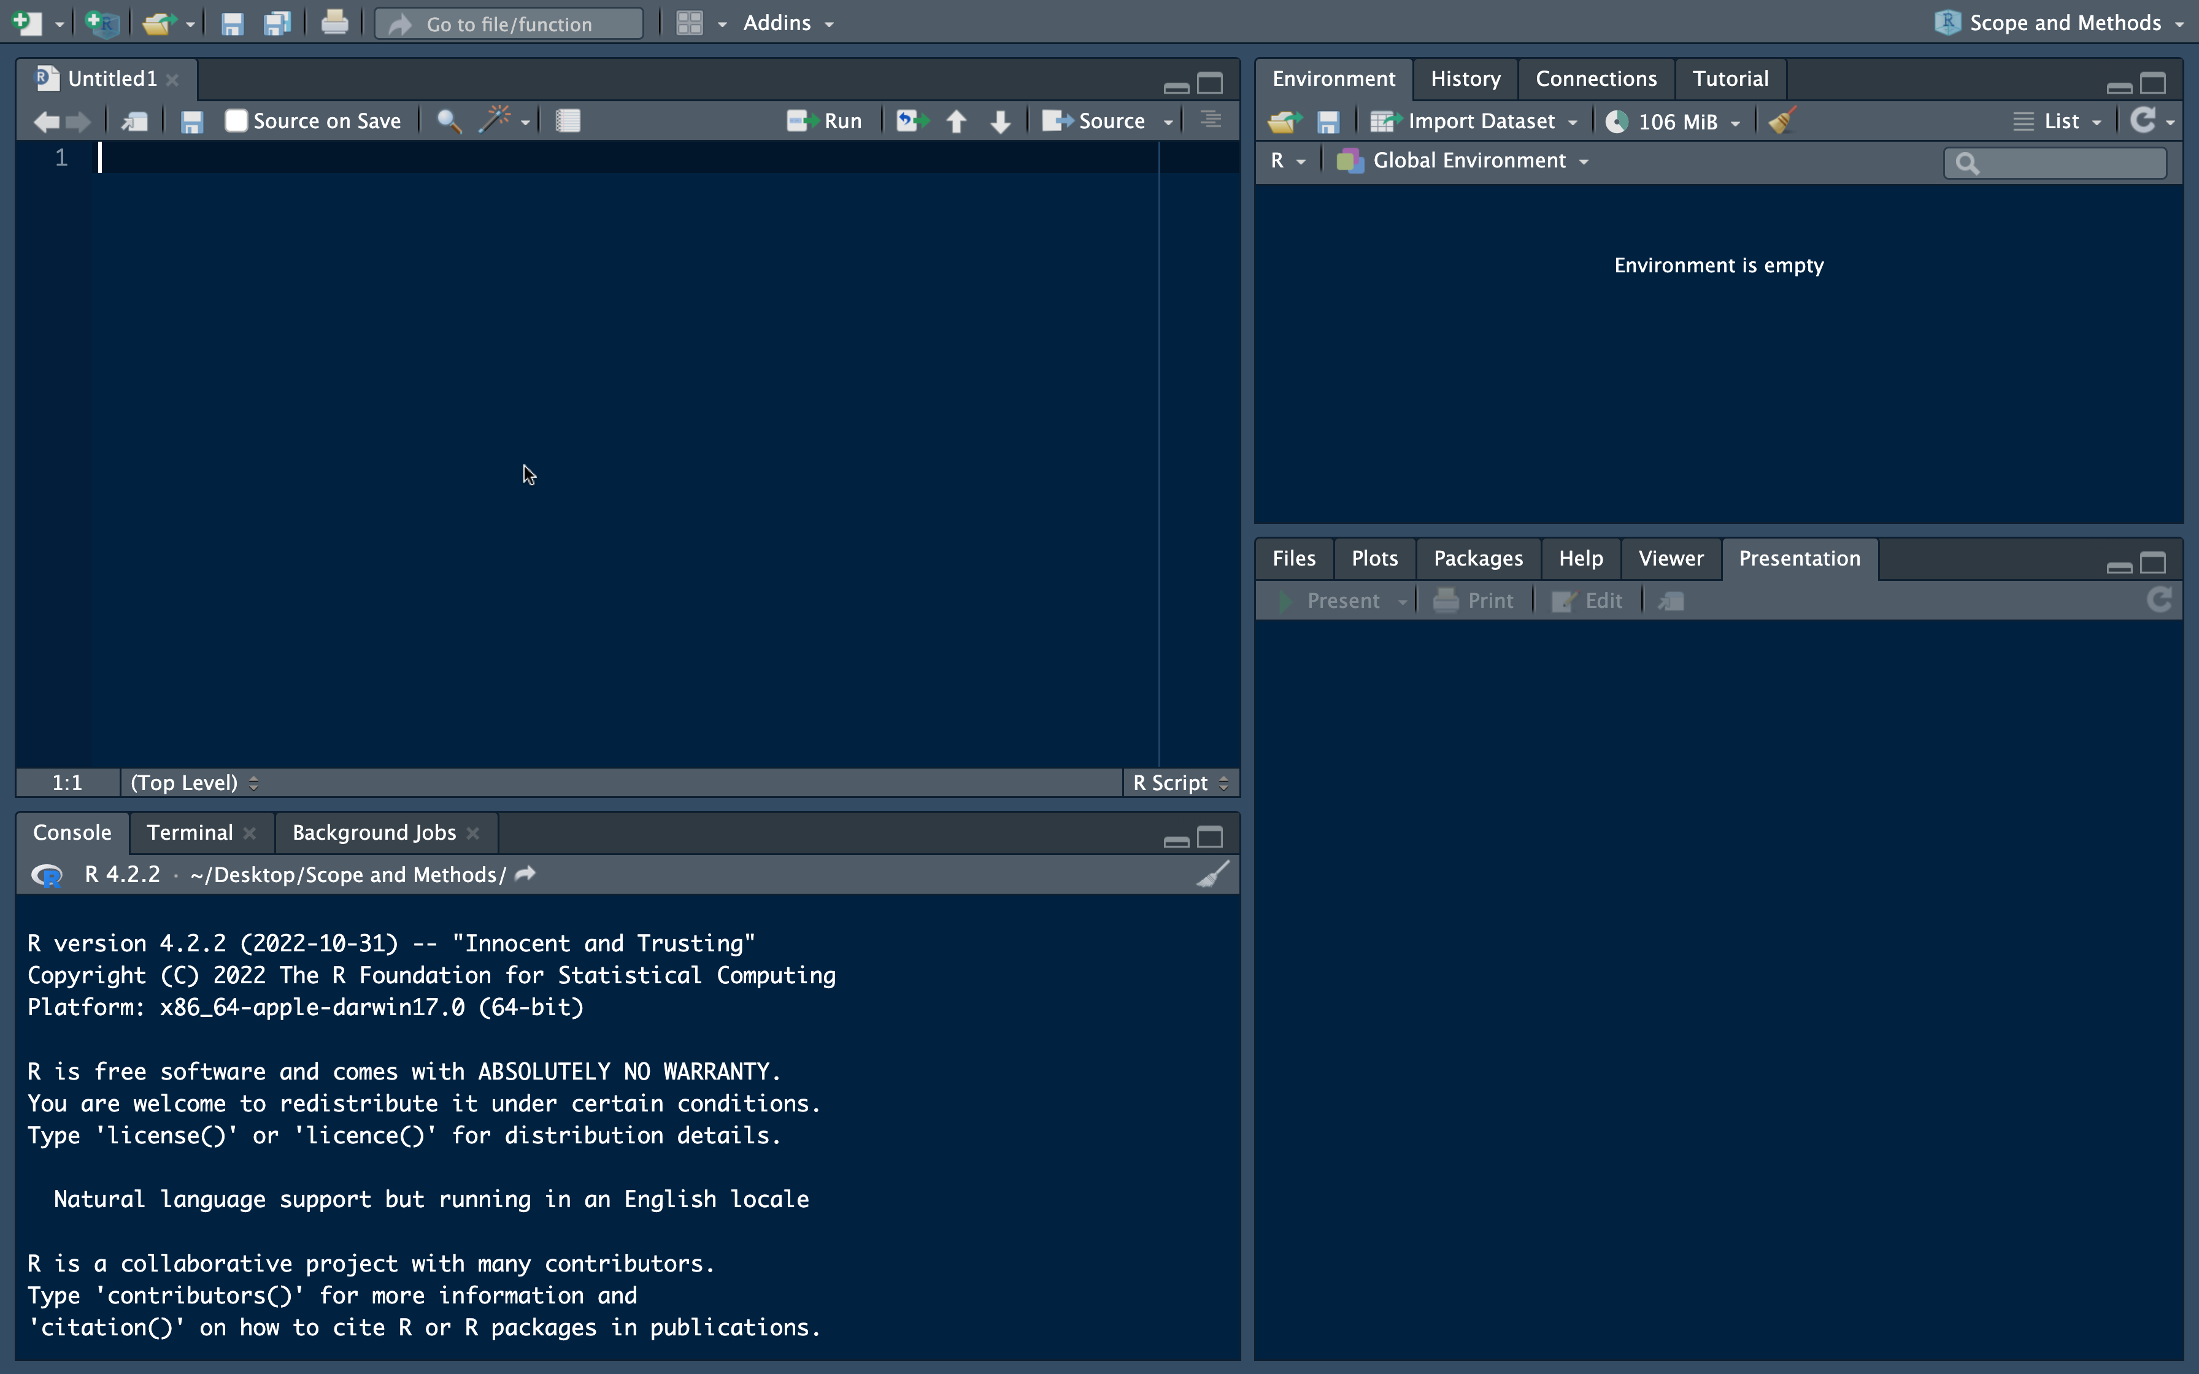Click the show in new window icon
The height and width of the screenshot is (1374, 2199).
click(134, 121)
